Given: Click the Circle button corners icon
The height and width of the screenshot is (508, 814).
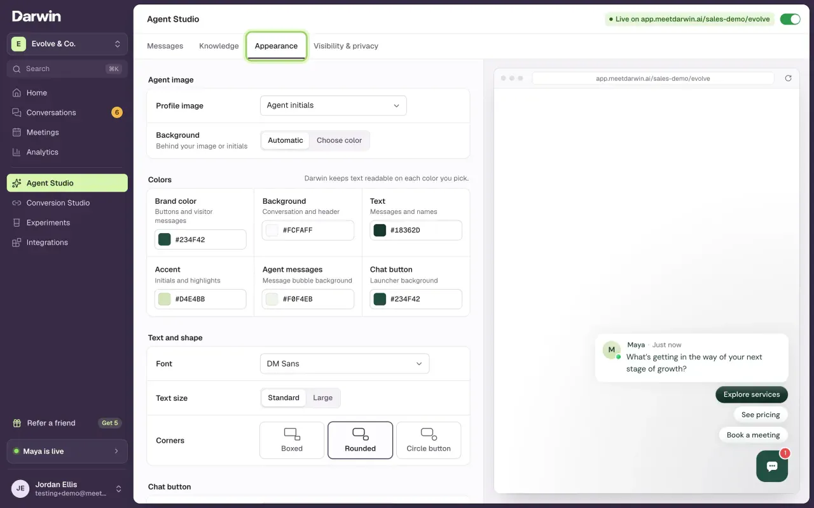Looking at the screenshot, I should pos(429,434).
